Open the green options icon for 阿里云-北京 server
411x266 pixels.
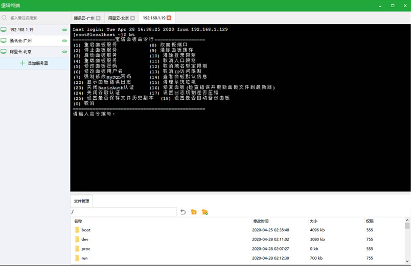(64, 52)
